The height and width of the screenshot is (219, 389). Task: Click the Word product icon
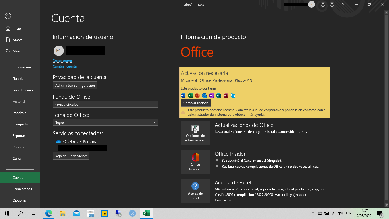click(x=183, y=96)
